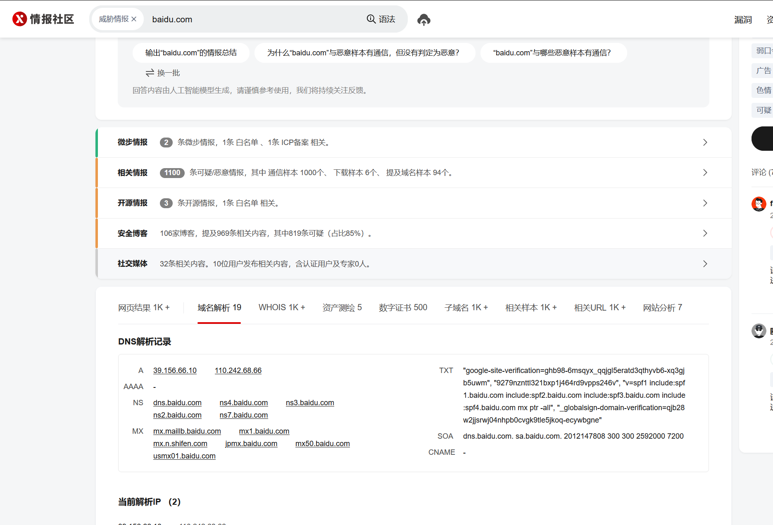Click the SOA record value text
Image resolution: width=773 pixels, height=525 pixels.
click(x=573, y=436)
